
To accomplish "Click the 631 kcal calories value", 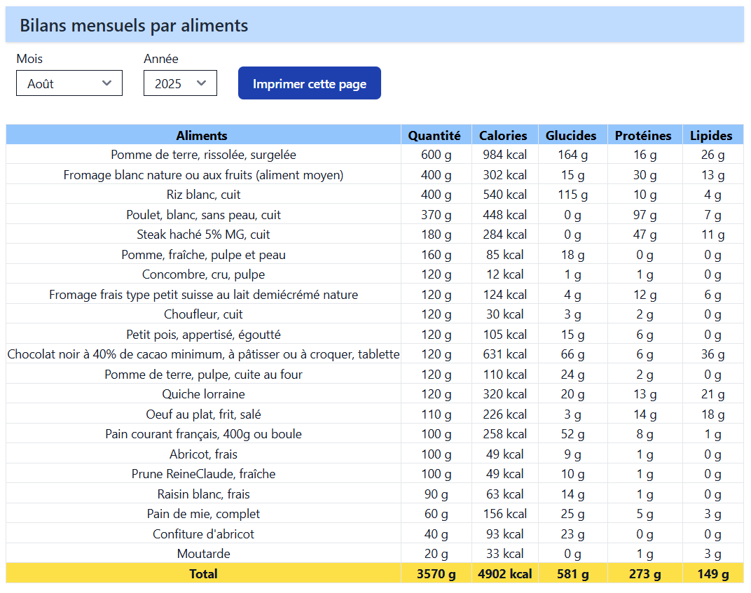I will (x=505, y=354).
